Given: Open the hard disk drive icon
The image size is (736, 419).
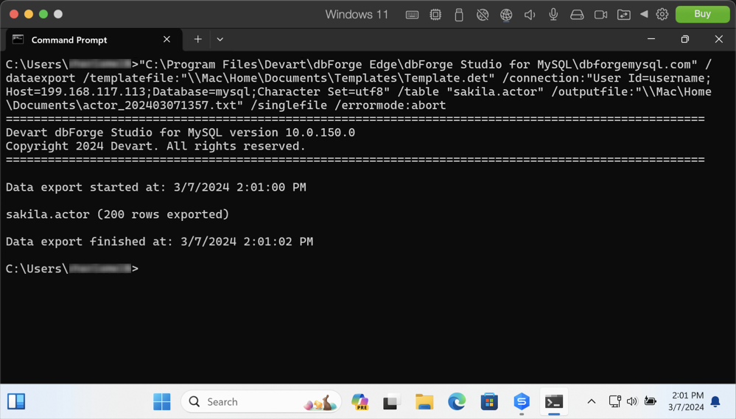Looking at the screenshot, I should point(577,15).
